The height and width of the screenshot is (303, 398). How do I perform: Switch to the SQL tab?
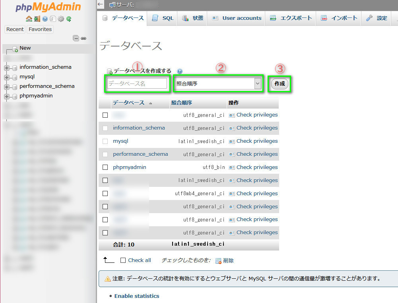[163, 18]
